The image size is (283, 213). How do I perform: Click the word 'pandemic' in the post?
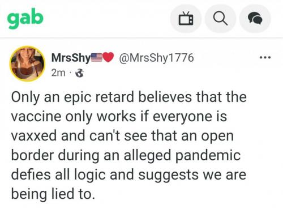[x=208, y=156]
